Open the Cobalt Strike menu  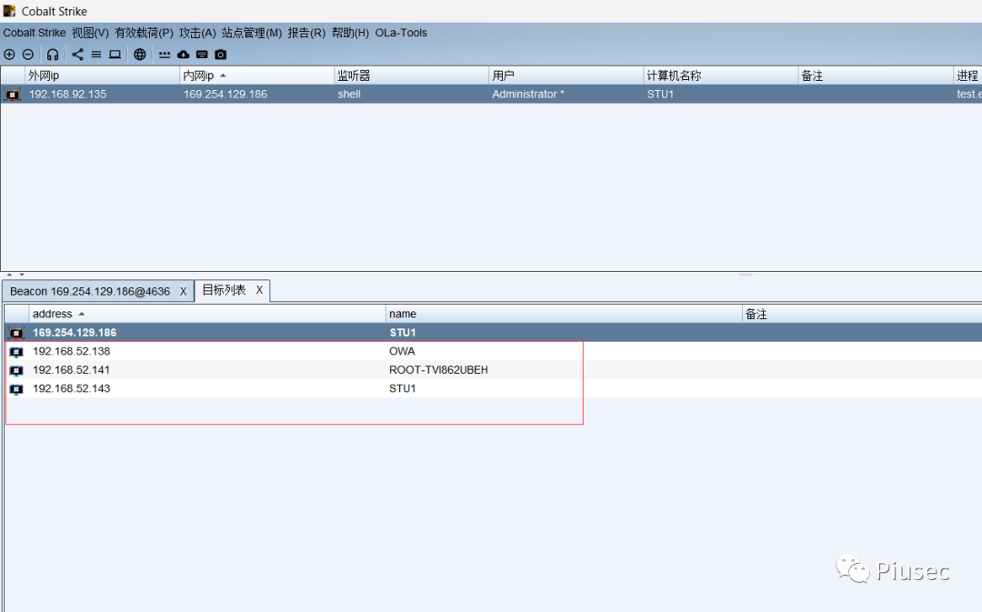(35, 33)
